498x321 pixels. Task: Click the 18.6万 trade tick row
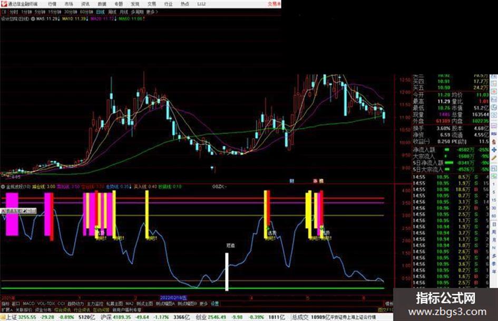[x=451, y=189]
